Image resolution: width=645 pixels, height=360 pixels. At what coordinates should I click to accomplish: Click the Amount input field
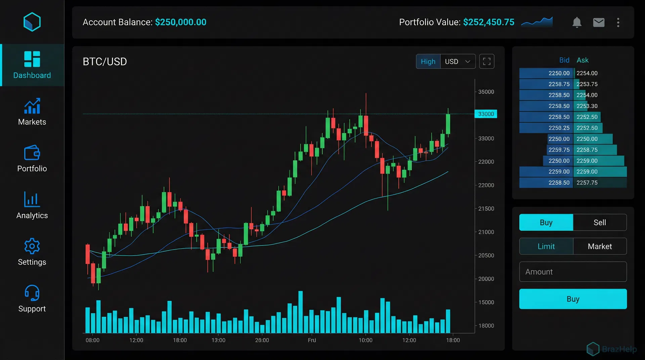(x=573, y=272)
